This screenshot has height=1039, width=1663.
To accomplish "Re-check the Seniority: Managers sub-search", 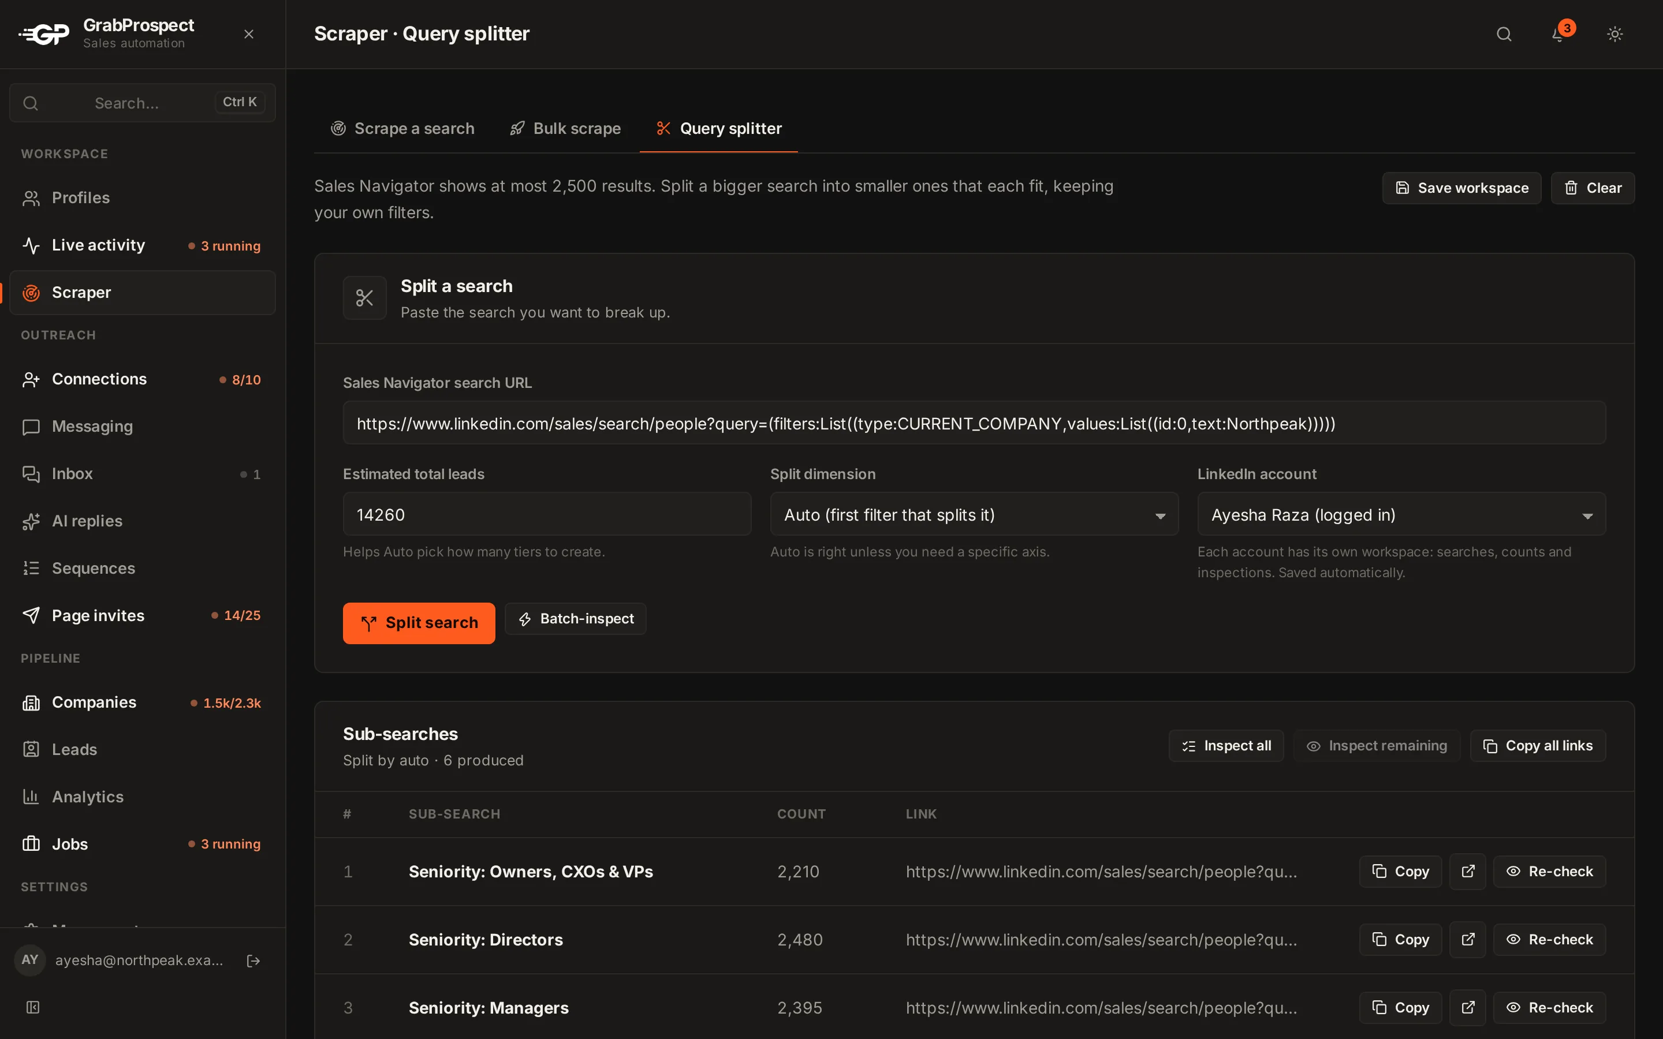I will 1550,1008.
